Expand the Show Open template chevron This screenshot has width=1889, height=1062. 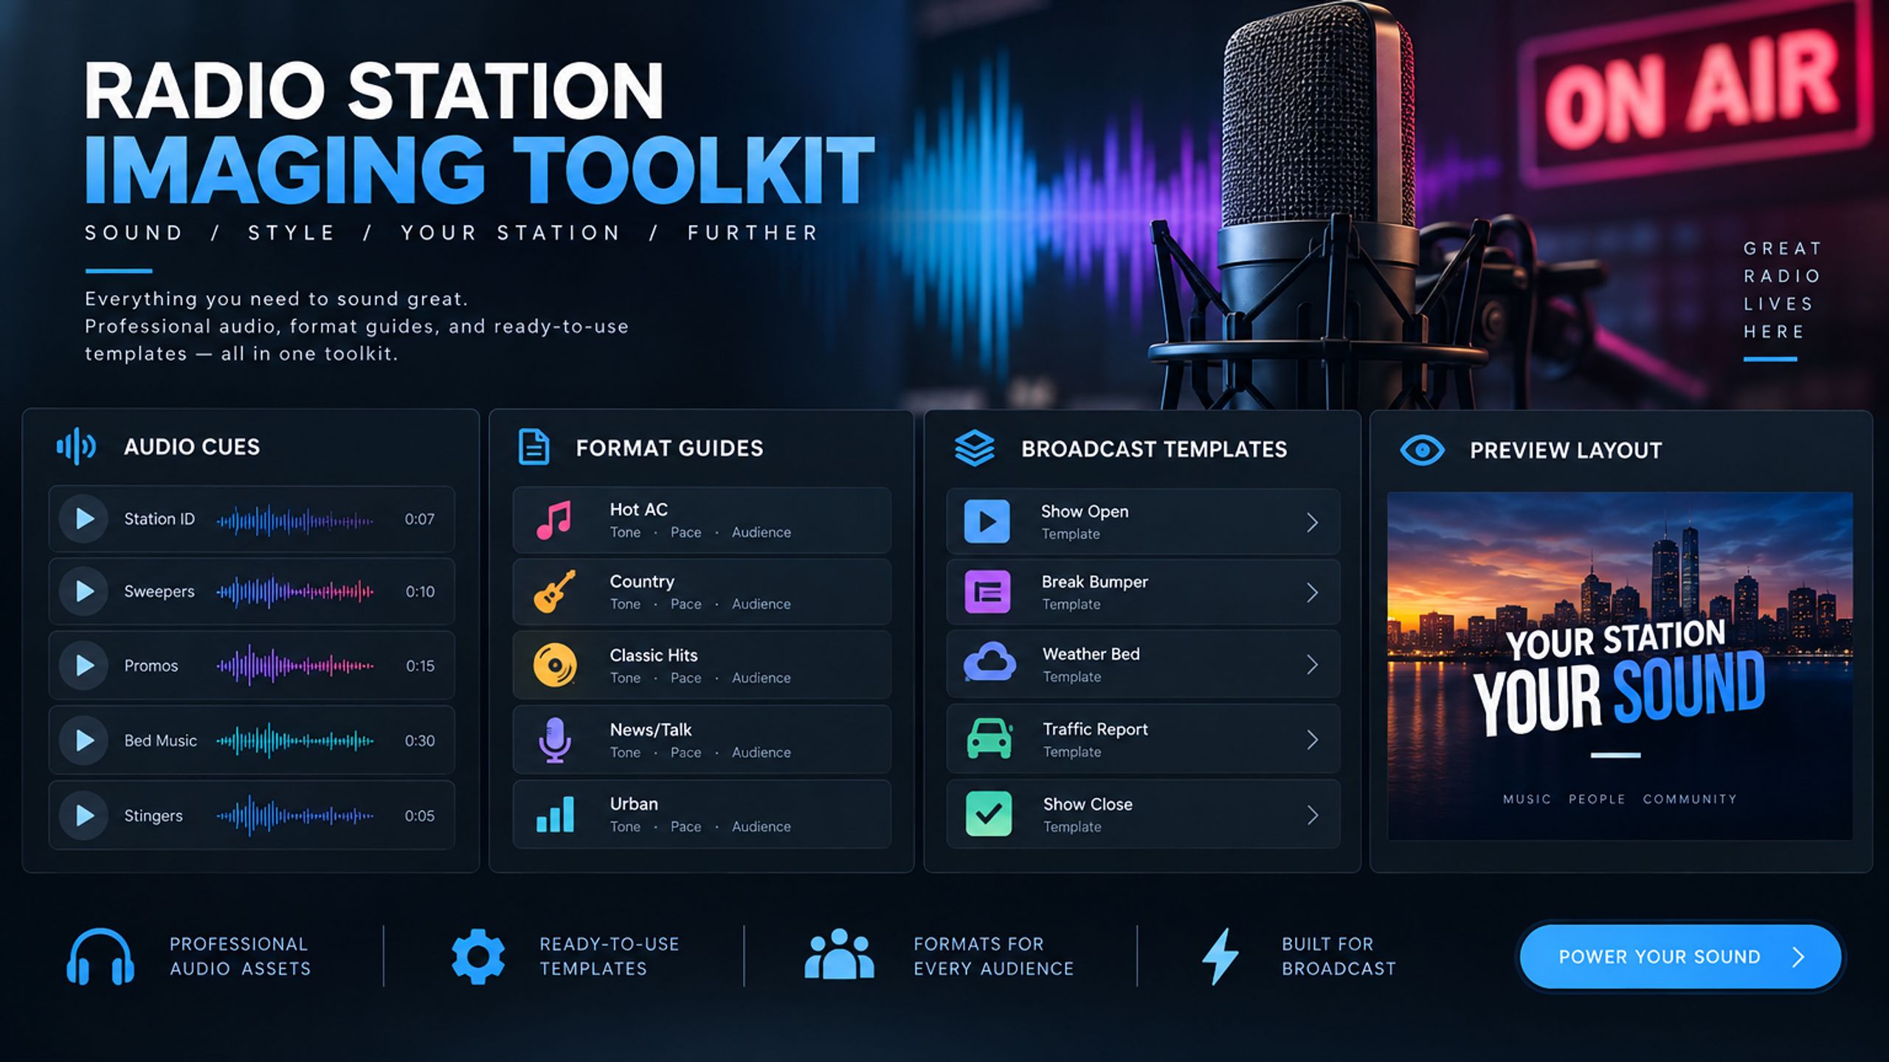[x=1312, y=522]
